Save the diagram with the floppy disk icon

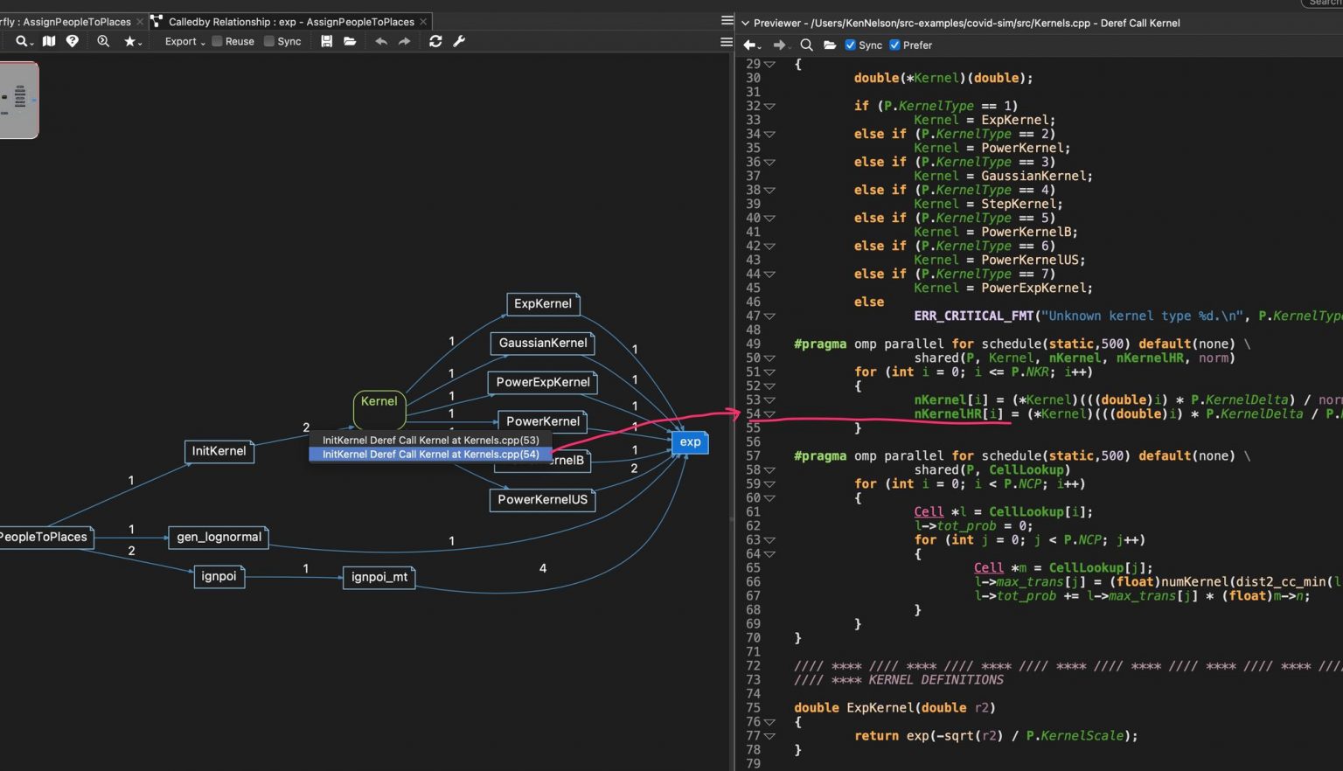326,41
